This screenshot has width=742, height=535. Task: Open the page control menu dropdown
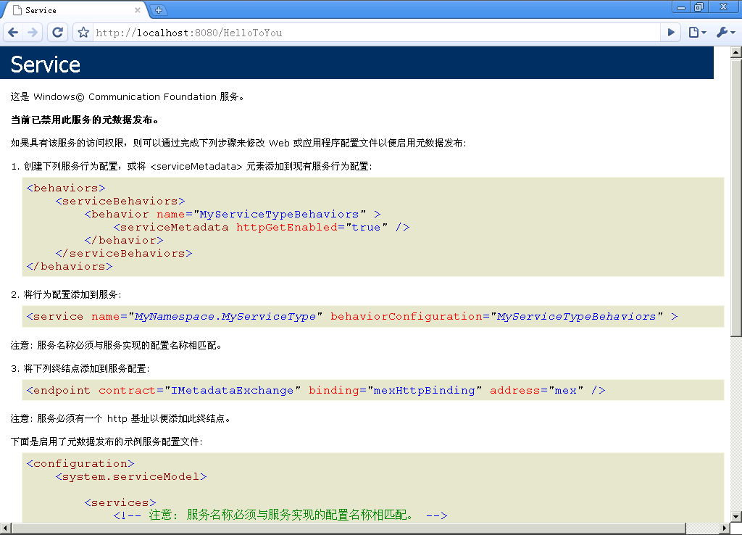(x=697, y=33)
